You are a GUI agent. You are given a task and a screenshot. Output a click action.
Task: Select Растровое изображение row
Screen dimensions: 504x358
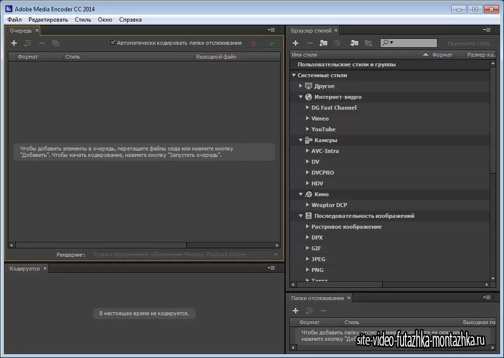tap(390, 227)
